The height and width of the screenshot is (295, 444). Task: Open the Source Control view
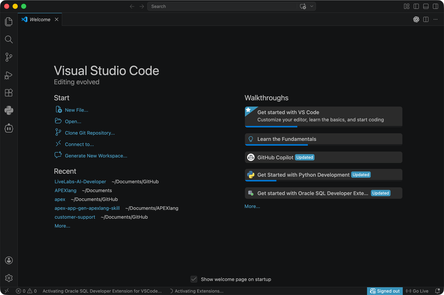[x=9, y=57]
